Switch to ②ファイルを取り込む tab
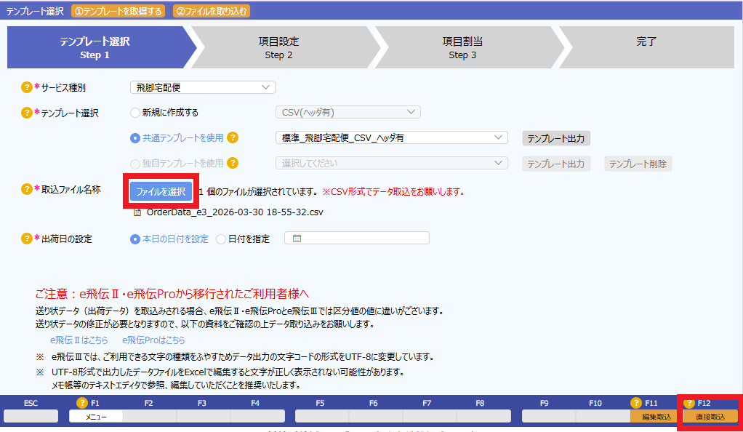This screenshot has width=743, height=432. coord(210,11)
